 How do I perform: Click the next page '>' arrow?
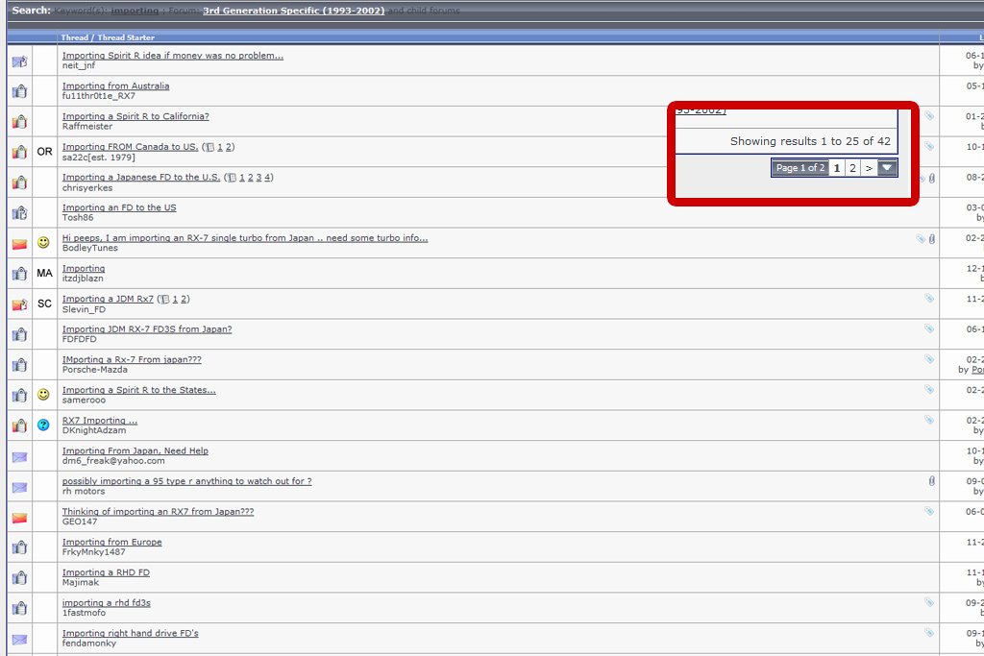(869, 167)
